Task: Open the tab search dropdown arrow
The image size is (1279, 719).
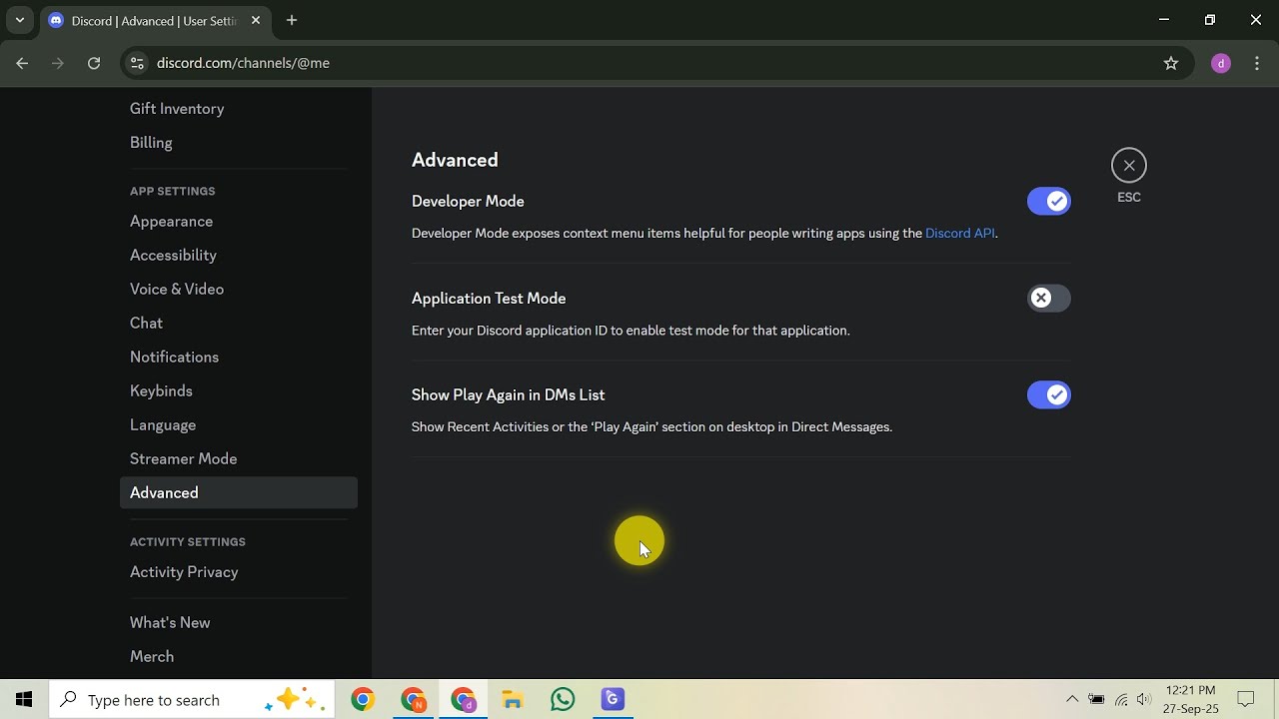Action: click(x=19, y=20)
